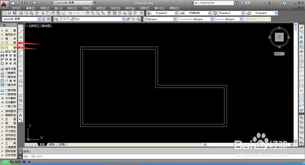The width and height of the screenshot is (305, 165).
Task: Open the 绘图(D) menu
Action: pyautogui.click(x=101, y=8)
